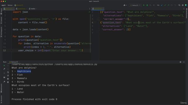The image size is (188, 105).
Task: Pin the Run tab with pin icon
Action: tap(4, 82)
